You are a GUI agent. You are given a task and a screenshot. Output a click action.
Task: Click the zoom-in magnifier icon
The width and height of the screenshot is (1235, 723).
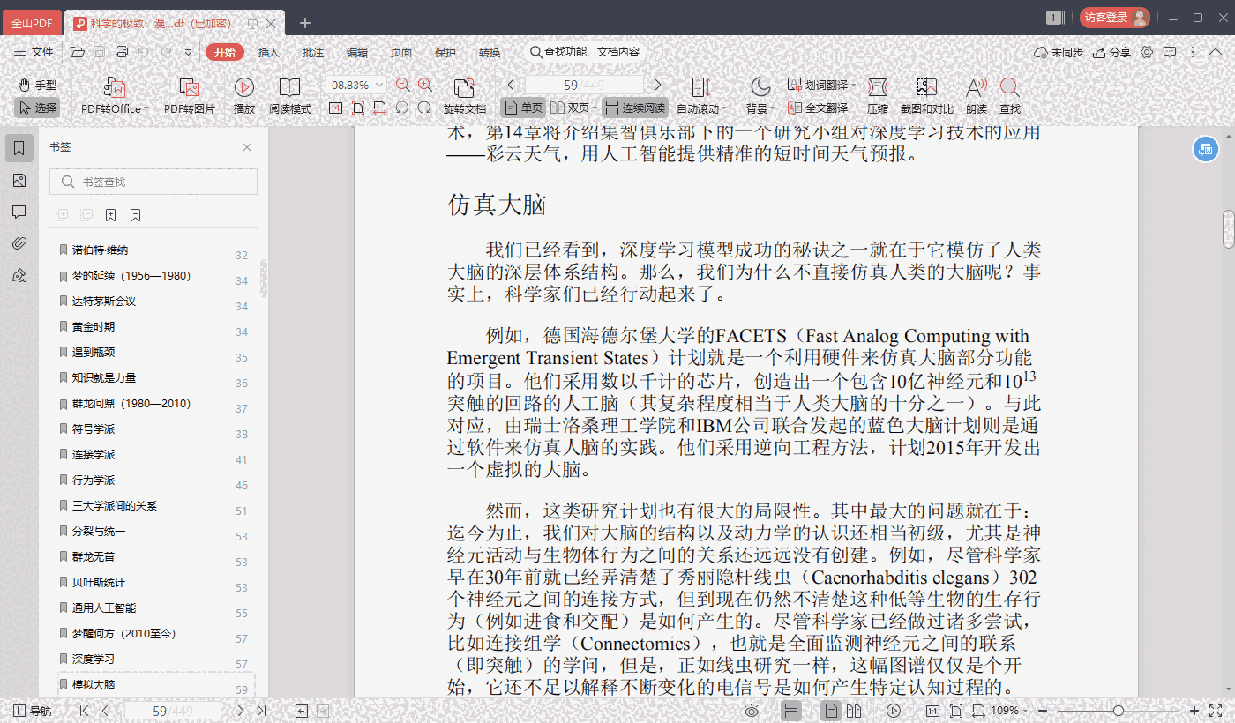pyautogui.click(x=425, y=85)
